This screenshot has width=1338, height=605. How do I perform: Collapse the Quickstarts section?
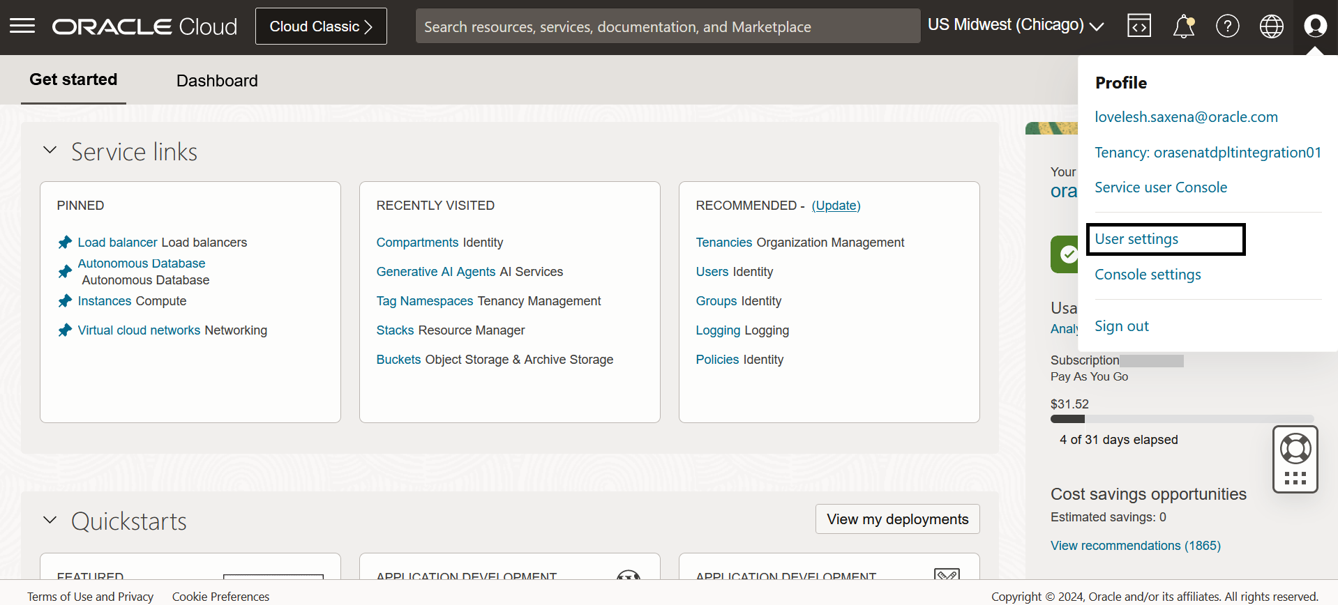tap(50, 520)
